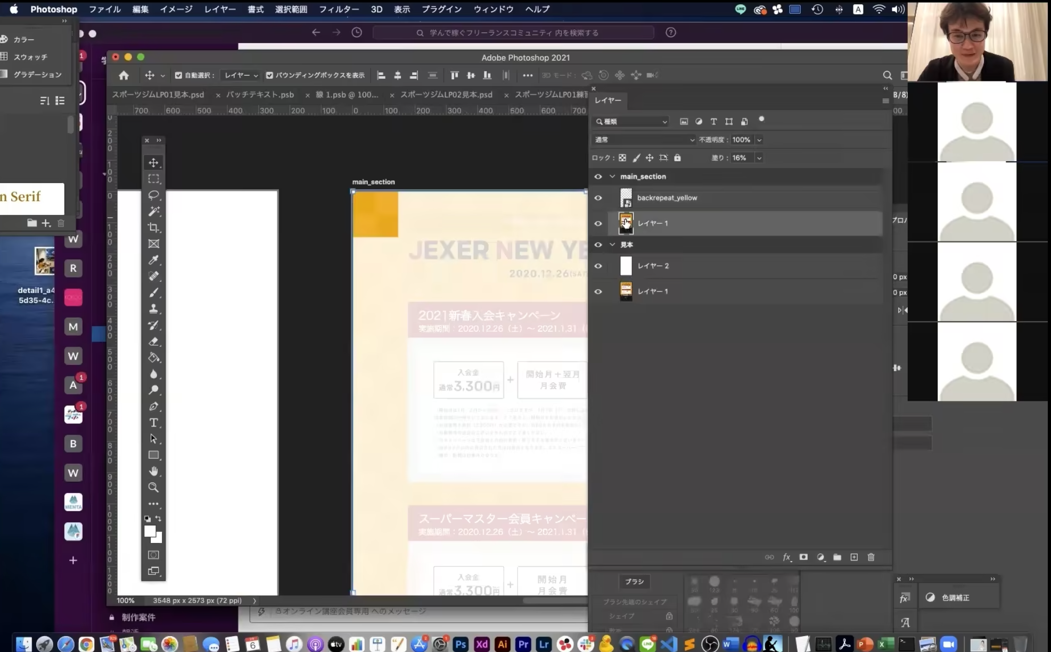This screenshot has width=1051, height=652.
Task: Toggle bounding box display checkbox
Action: tap(269, 75)
